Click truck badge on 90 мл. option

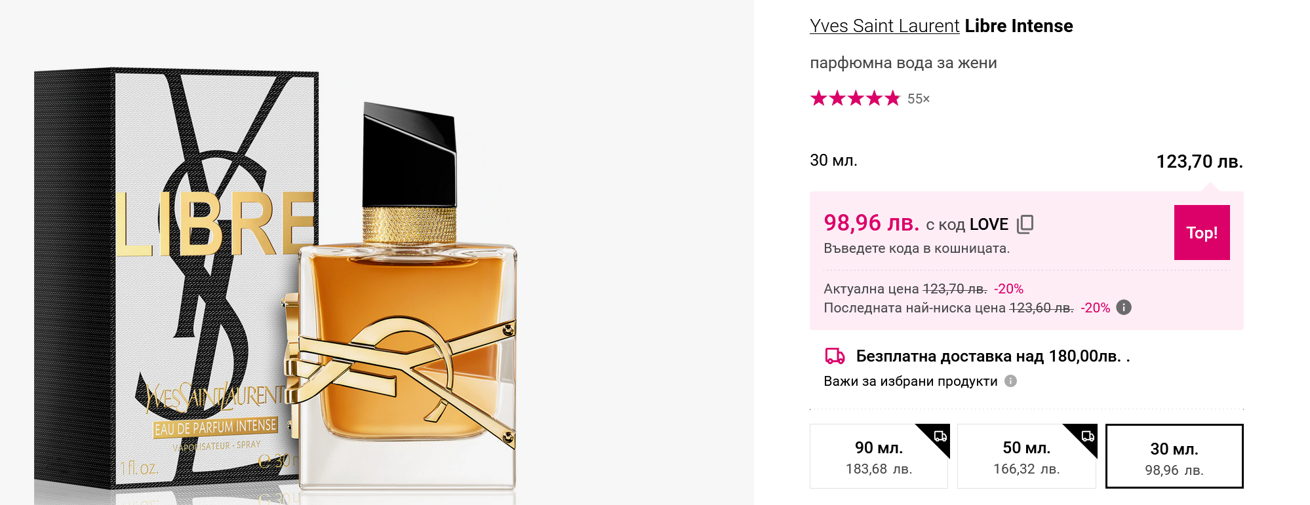940,436
